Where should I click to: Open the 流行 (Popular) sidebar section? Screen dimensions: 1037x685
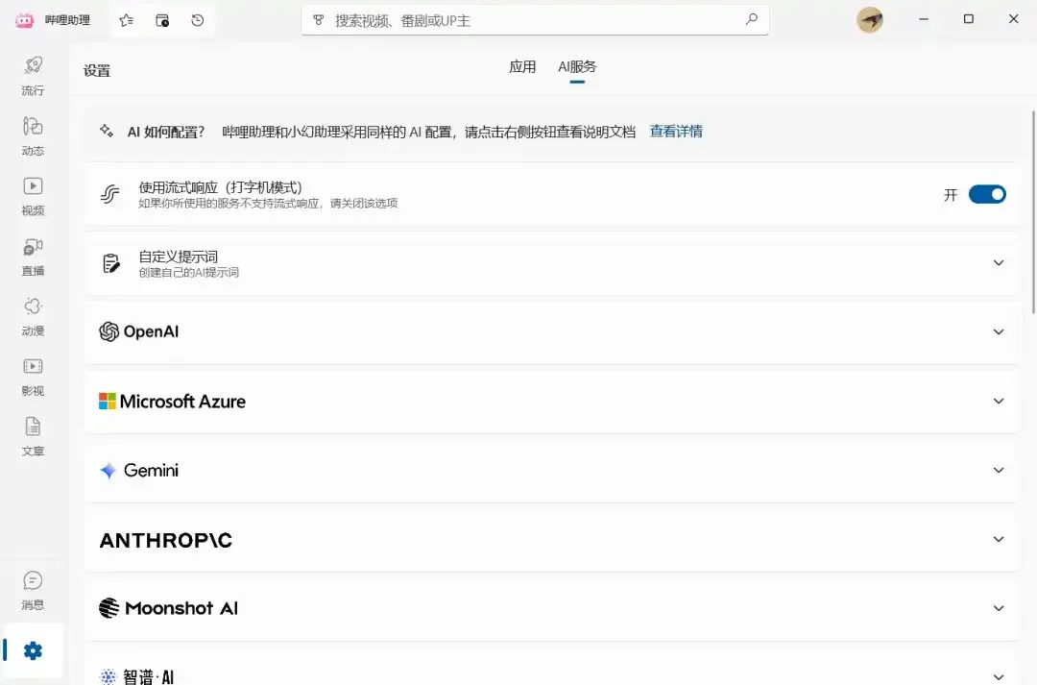pos(33,76)
